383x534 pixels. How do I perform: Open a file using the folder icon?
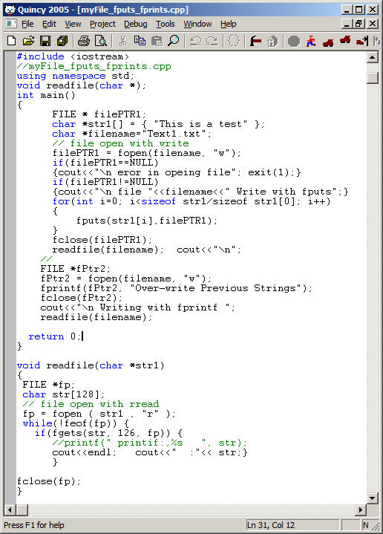(x=29, y=41)
